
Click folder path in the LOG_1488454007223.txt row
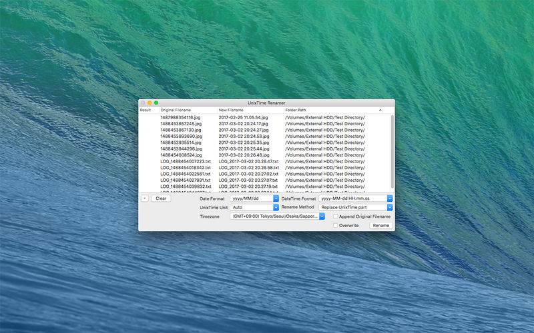pyautogui.click(x=325, y=161)
